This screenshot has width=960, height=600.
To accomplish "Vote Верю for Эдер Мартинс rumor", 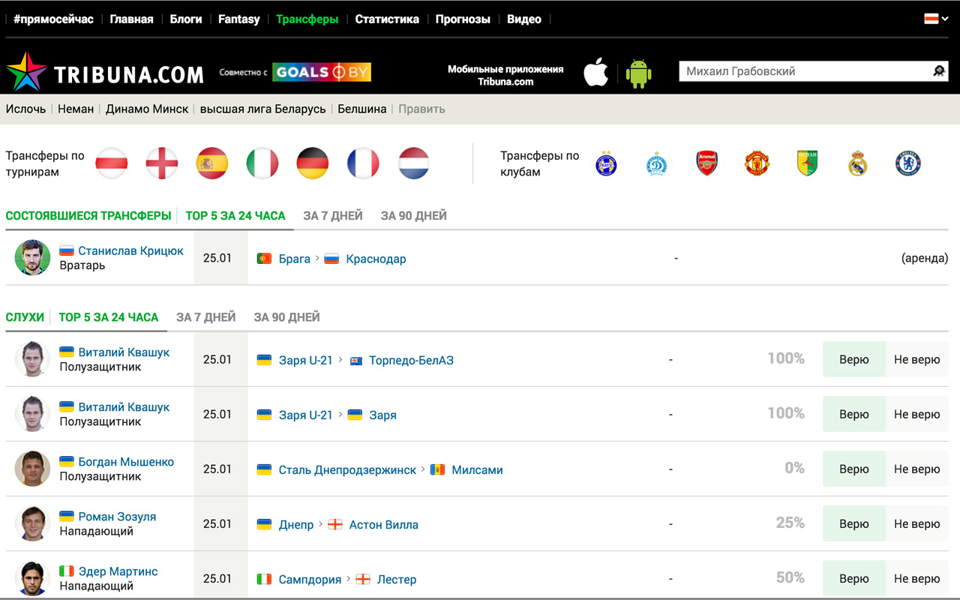I will coord(854,578).
